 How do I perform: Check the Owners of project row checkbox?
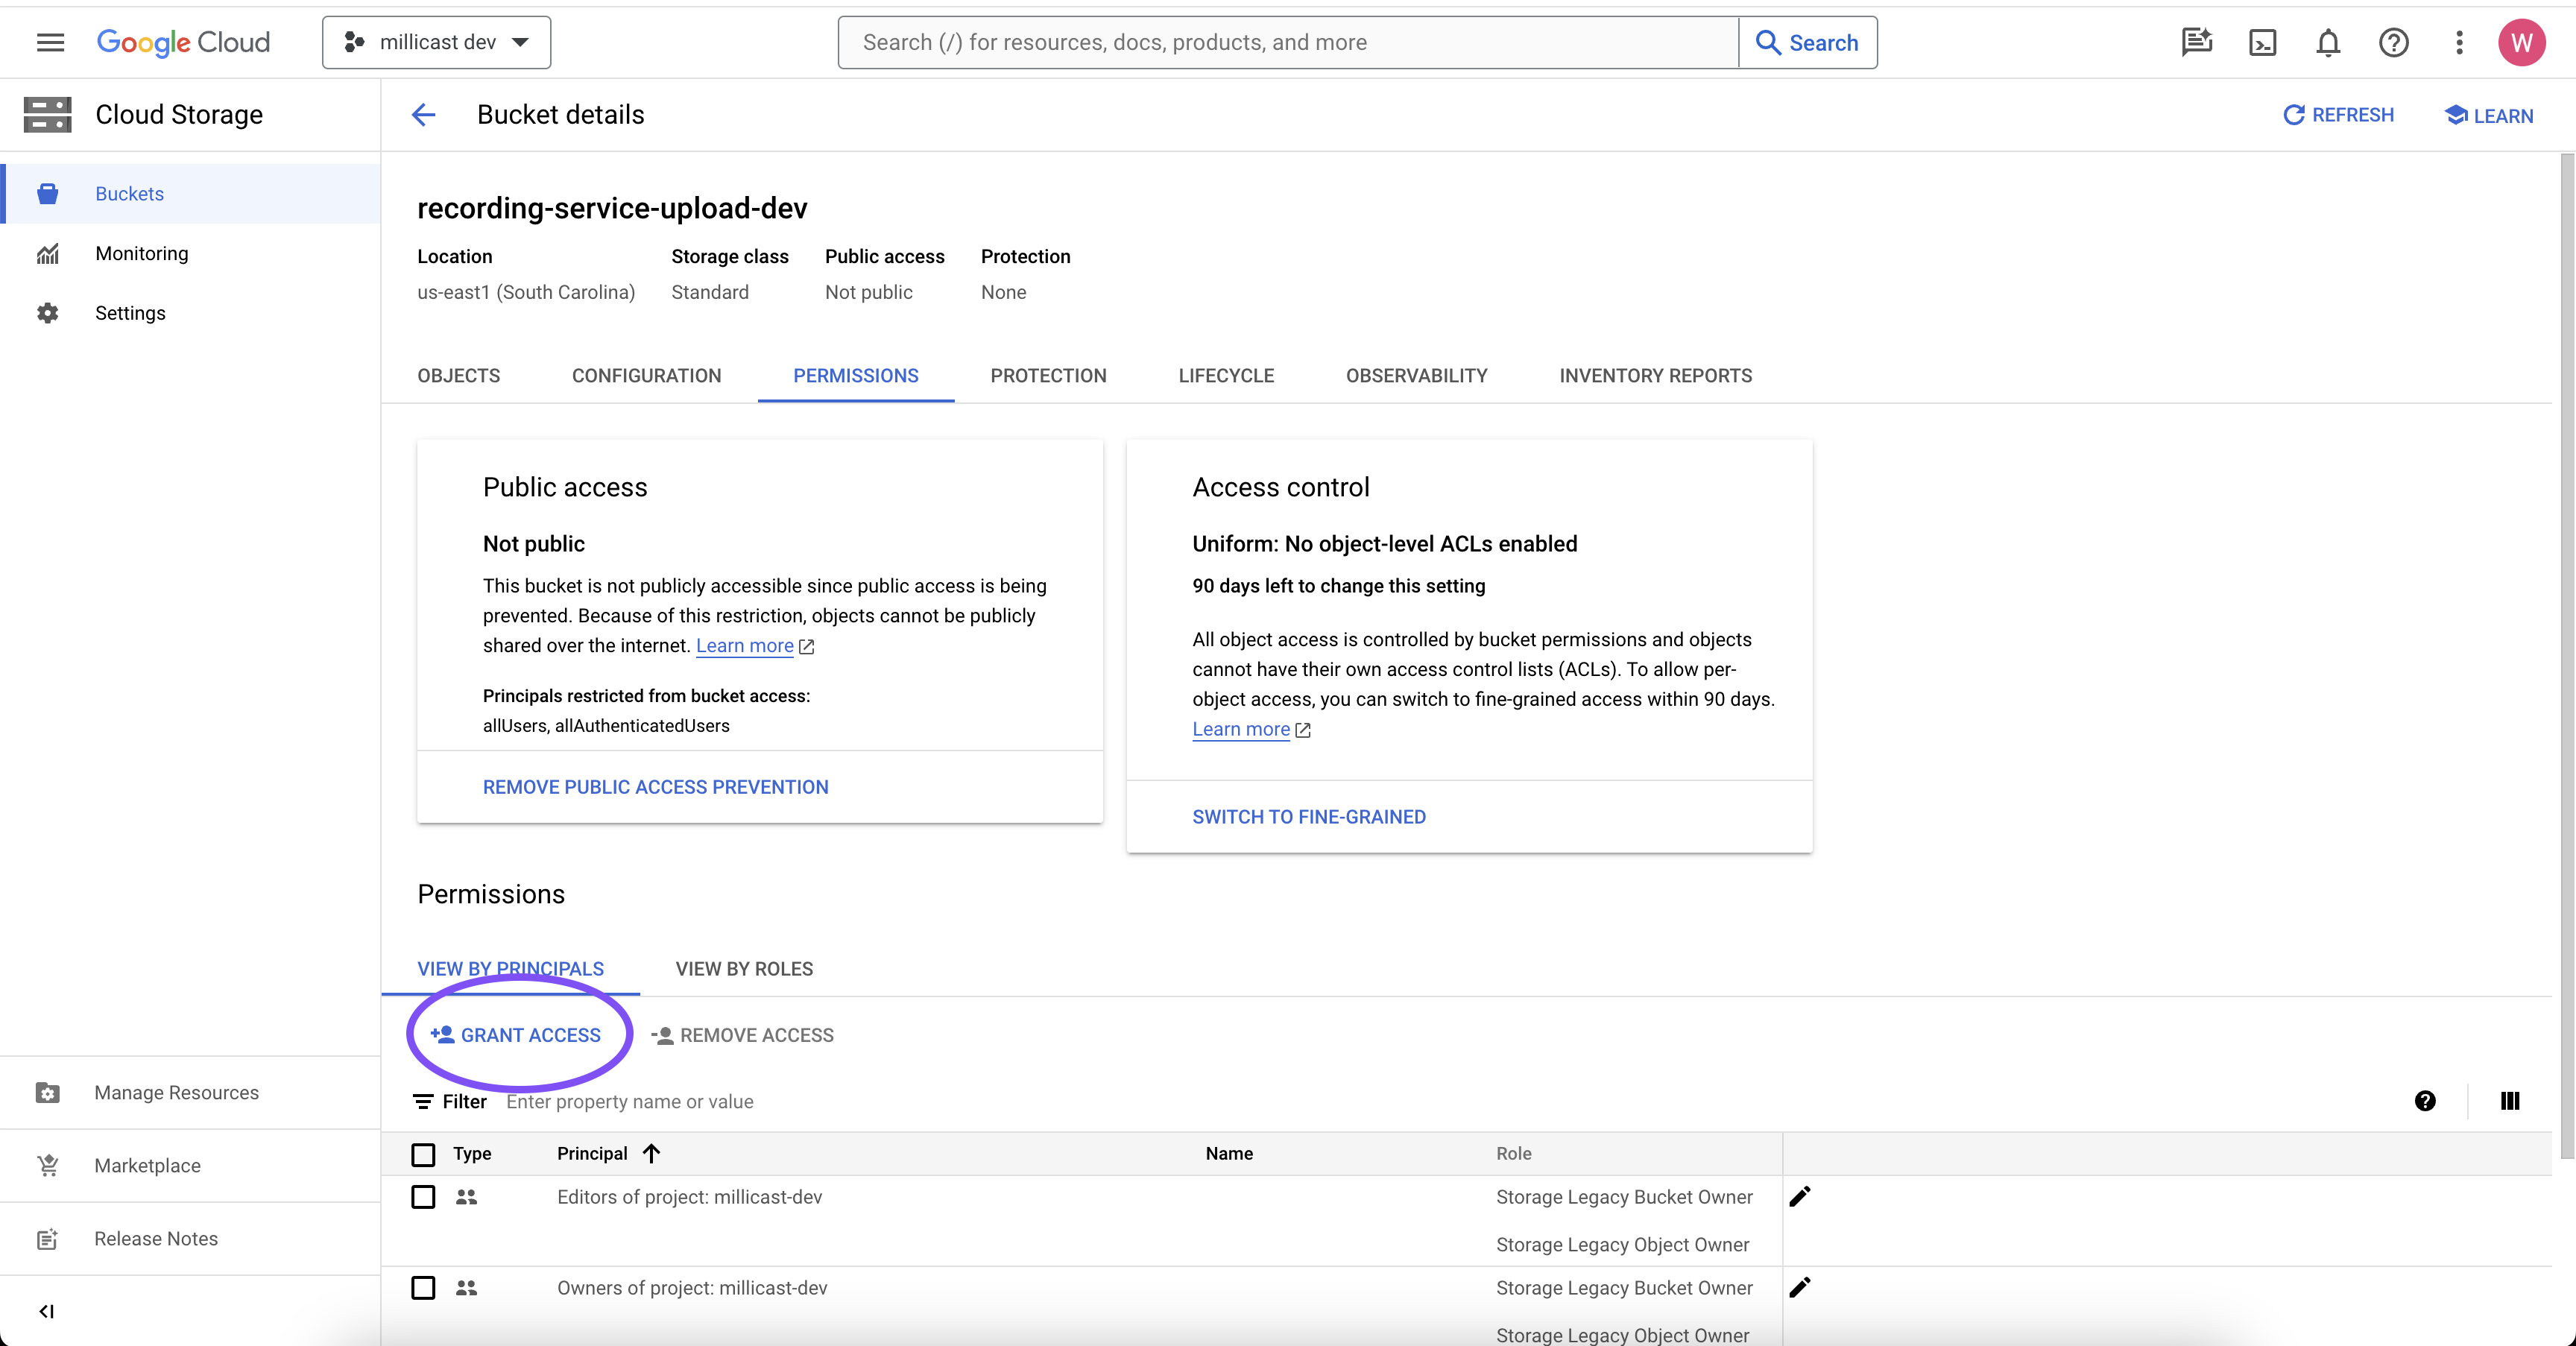pos(423,1288)
